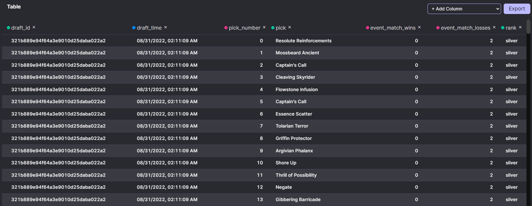Click green dot beside draft_id header
This screenshot has height=206, width=532.
click(x=8, y=28)
